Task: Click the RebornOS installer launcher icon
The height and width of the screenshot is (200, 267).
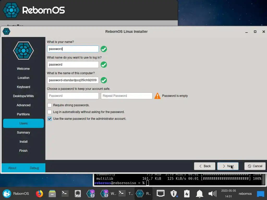Action: click(90, 193)
